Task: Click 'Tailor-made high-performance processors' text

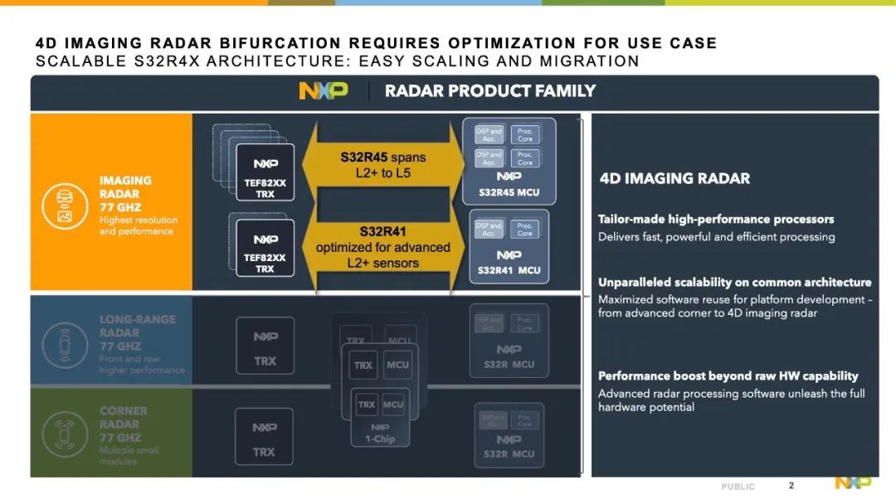Action: (x=716, y=219)
